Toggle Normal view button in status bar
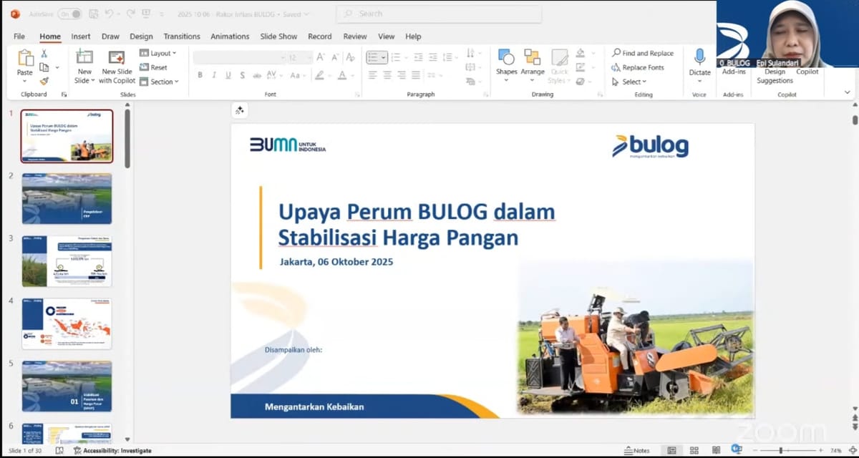Image resolution: width=859 pixels, height=458 pixels. (671, 450)
